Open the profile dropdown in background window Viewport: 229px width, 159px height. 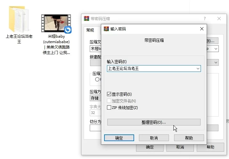(x=216, y=63)
